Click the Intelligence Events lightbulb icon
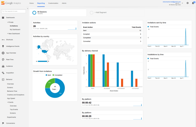This screenshot has width=196, height=127. click(3, 46)
